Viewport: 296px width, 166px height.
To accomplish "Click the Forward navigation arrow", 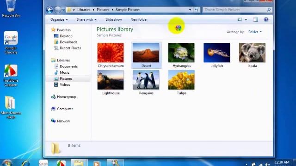I will (x=58, y=10).
